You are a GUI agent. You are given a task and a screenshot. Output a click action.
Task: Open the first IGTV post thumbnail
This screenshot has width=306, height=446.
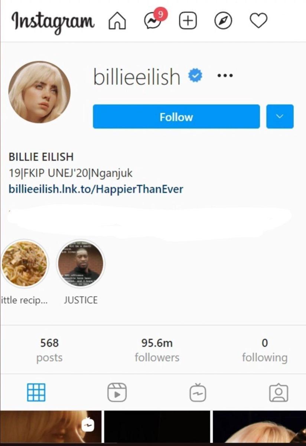coord(51,427)
